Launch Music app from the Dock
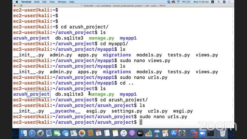The width and height of the screenshot is (247, 139). pos(123,133)
